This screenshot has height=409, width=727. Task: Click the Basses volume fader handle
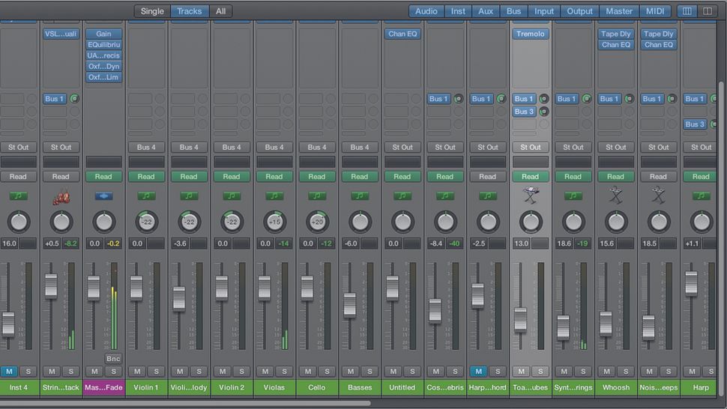(349, 305)
